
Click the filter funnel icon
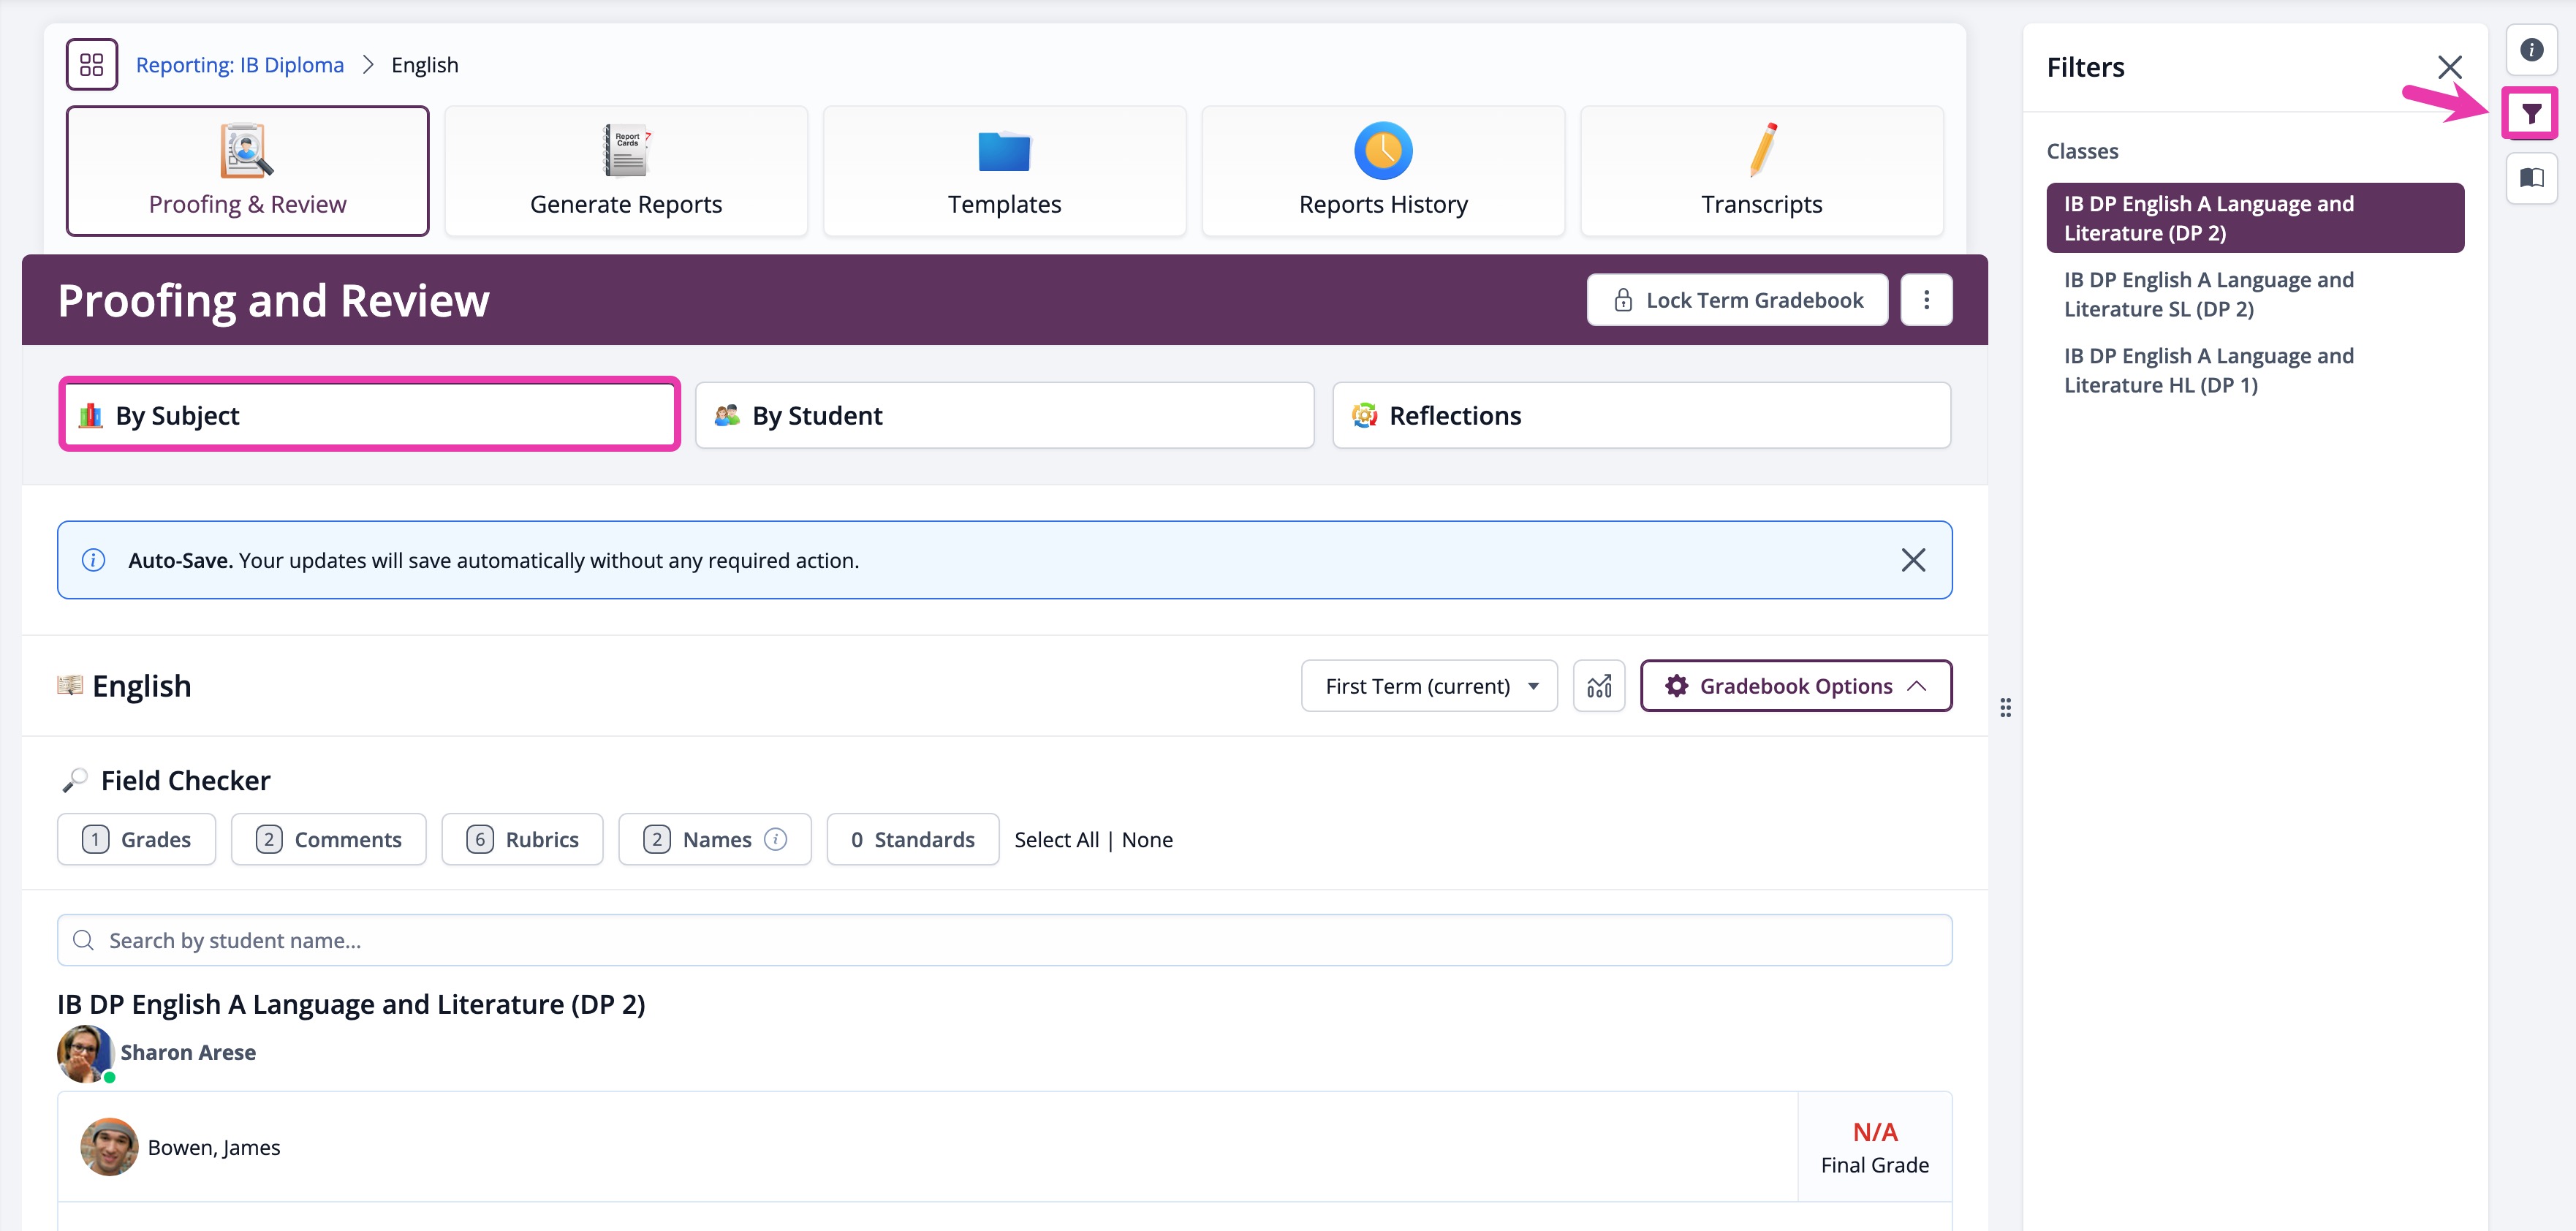pyautogui.click(x=2530, y=114)
